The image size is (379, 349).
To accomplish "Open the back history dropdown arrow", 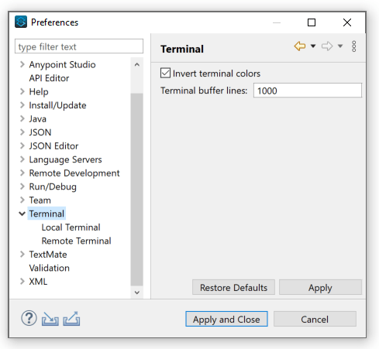I will tap(313, 46).
